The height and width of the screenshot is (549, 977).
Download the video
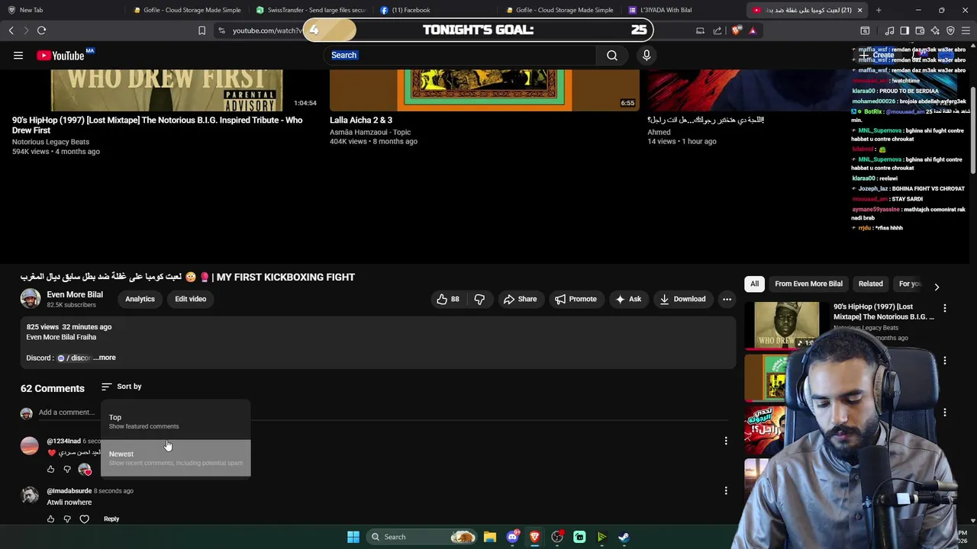point(683,299)
